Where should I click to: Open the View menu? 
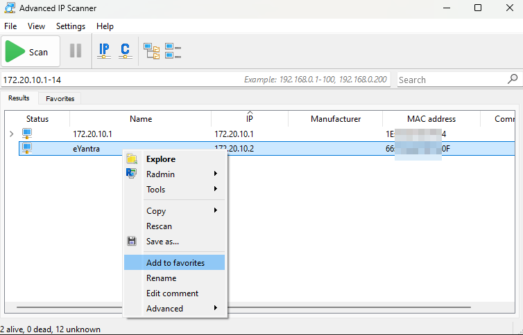tap(36, 26)
